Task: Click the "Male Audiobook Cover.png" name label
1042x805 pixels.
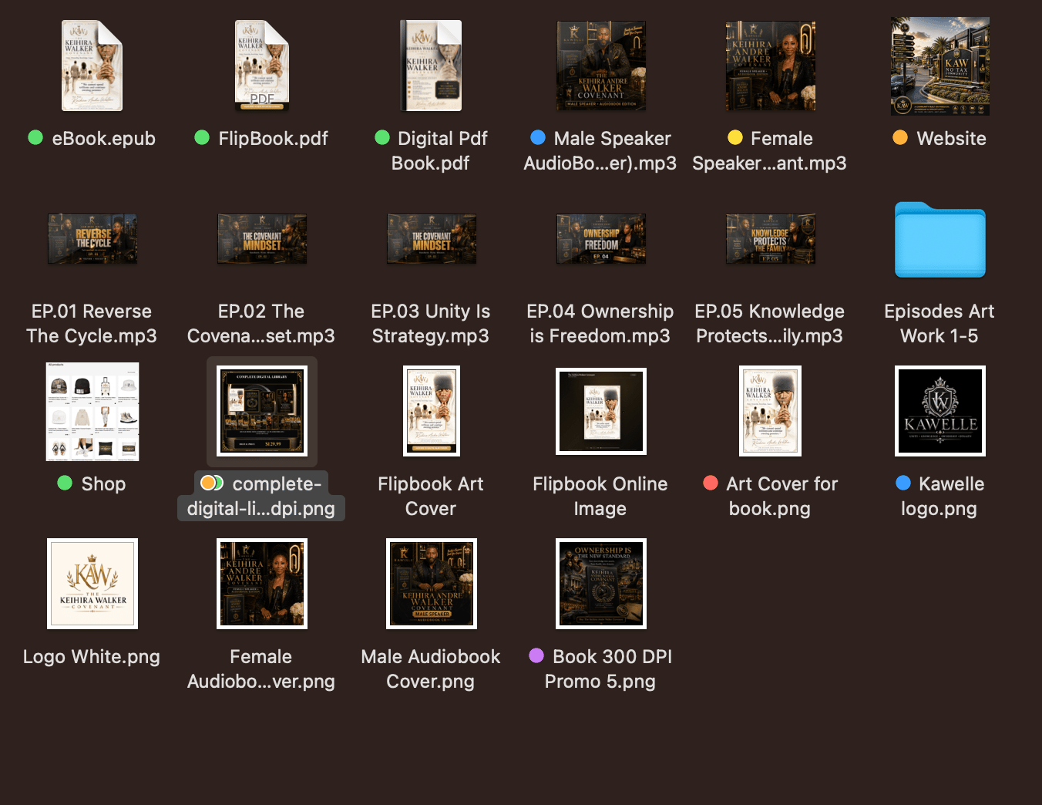Action: (431, 669)
